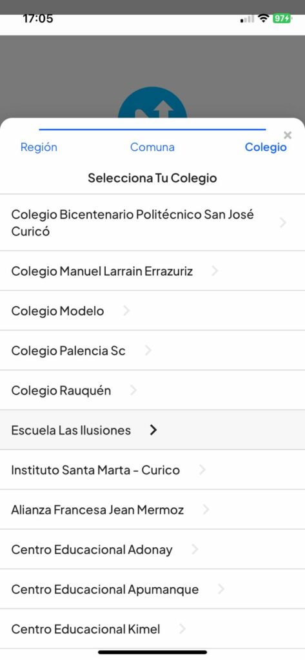Tap the home indicator bar at bottom
The width and height of the screenshot is (305, 660).
point(152,652)
